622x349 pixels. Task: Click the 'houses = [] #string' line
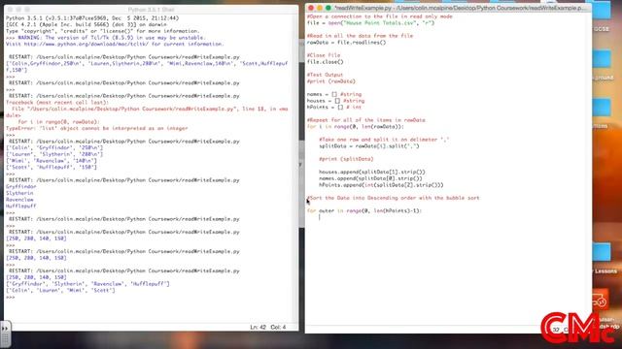(335, 101)
